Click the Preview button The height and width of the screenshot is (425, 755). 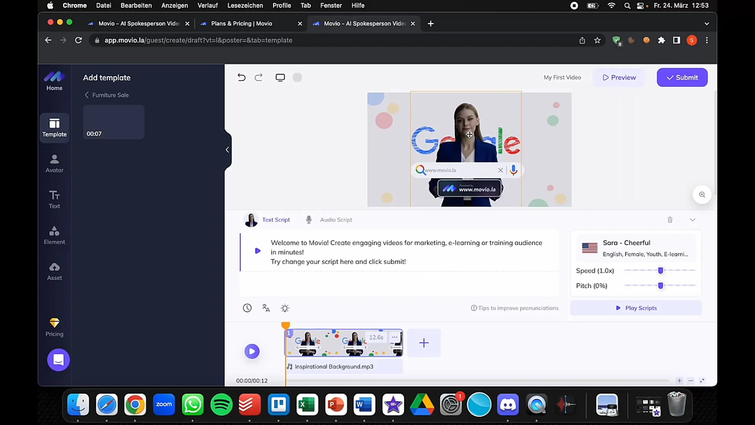[x=619, y=77]
